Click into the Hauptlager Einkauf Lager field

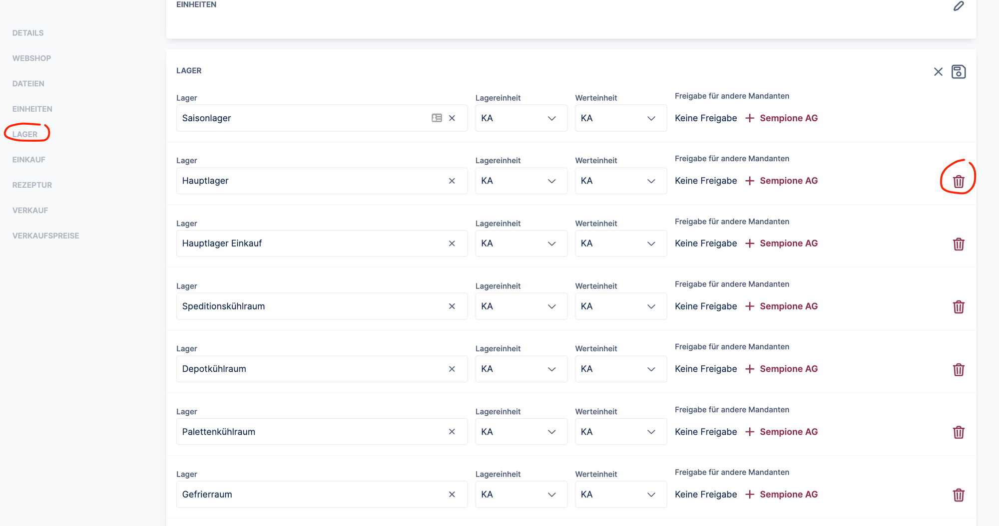310,244
